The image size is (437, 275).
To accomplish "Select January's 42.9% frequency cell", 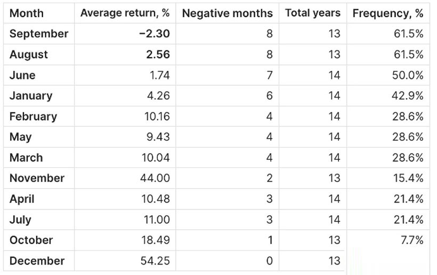I will coord(408,96).
